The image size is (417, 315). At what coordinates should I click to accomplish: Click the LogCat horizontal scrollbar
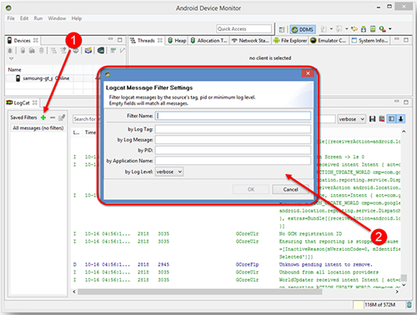pos(200,292)
